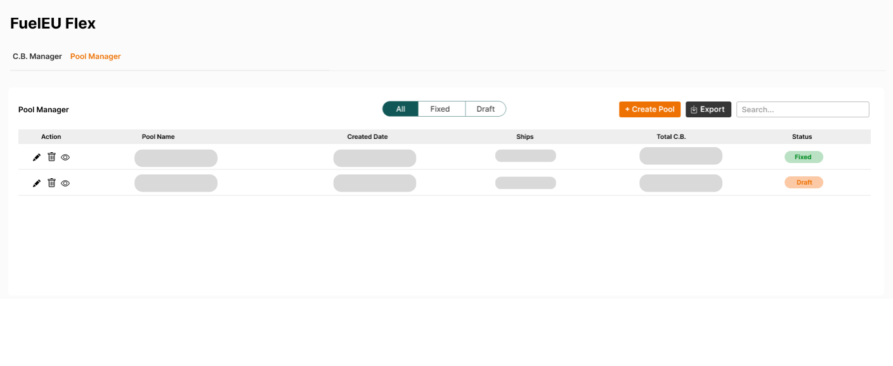Click the Export button
The width and height of the screenshot is (893, 366).
coord(708,109)
